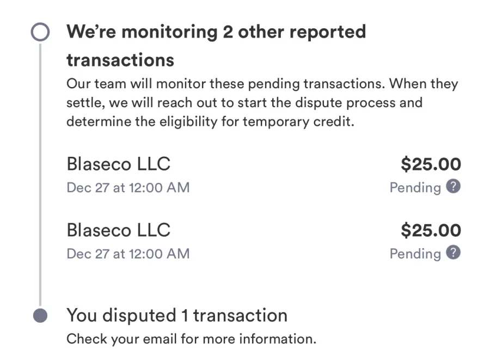This screenshot has width=490, height=351.
Task: Click the second Pending status label
Action: tap(415, 254)
